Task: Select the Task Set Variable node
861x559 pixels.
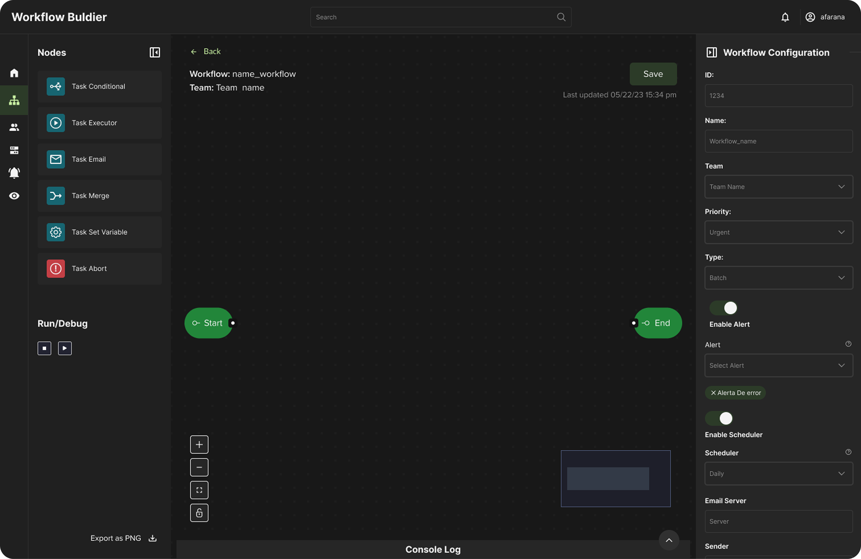Action: [x=99, y=232]
